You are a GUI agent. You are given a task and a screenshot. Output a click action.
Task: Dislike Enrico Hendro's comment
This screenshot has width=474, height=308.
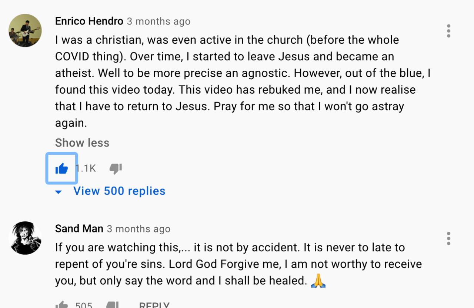pos(116,168)
